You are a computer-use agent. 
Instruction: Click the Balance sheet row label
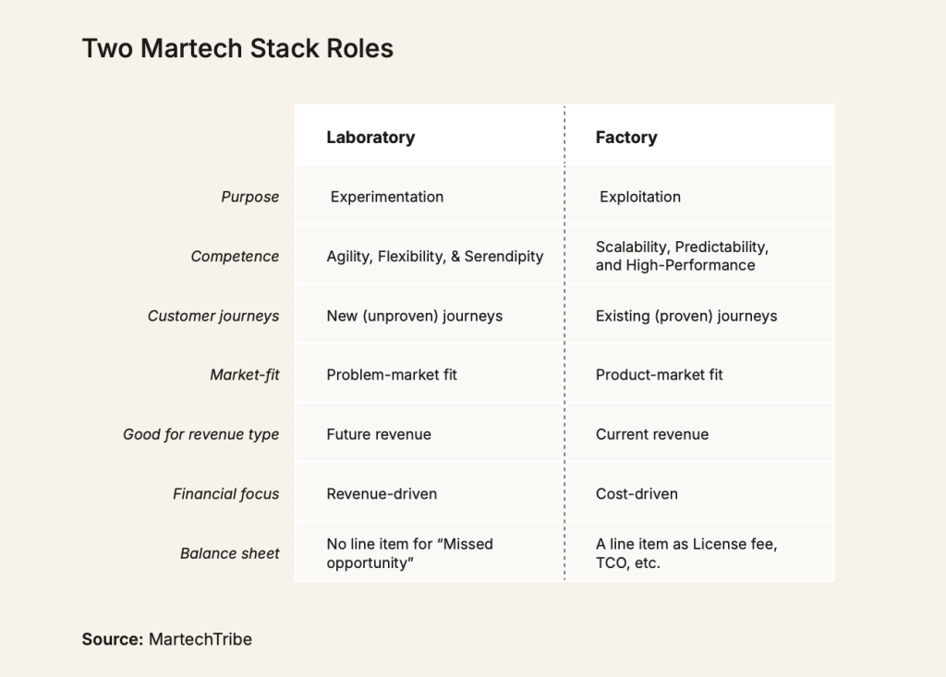229,553
